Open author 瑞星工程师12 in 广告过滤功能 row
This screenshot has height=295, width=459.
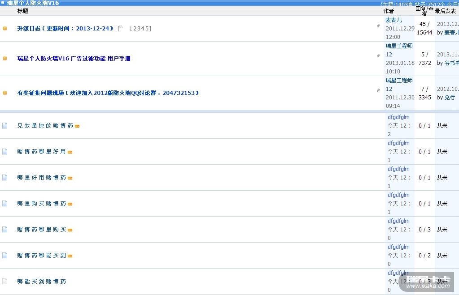(x=399, y=50)
